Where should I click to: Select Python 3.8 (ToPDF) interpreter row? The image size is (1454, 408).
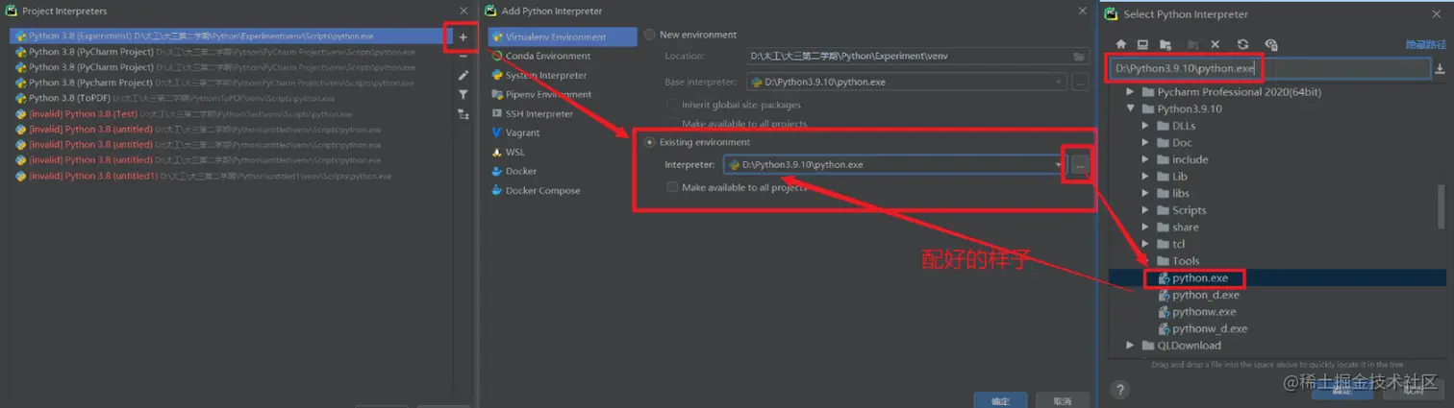[x=230, y=98]
